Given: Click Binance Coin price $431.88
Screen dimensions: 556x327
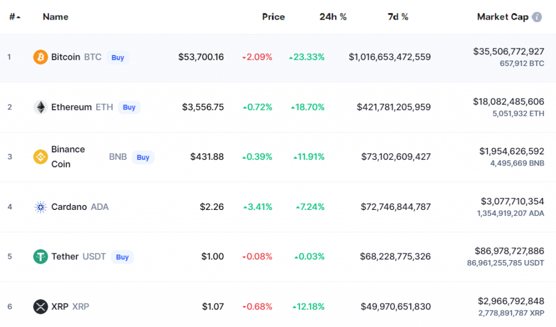Looking at the screenshot, I should click(207, 157).
